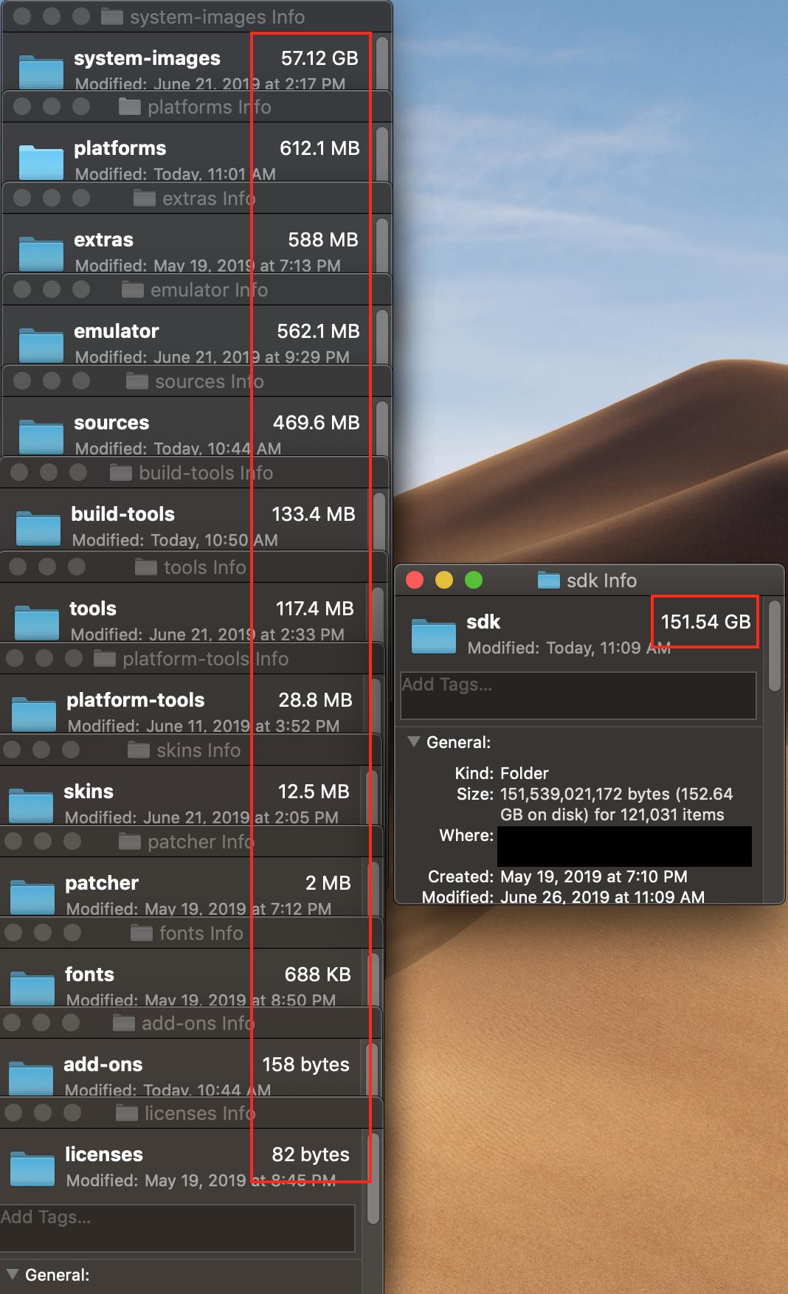The width and height of the screenshot is (788, 1294).
Task: Click the licenses folder icon
Action: click(32, 1169)
